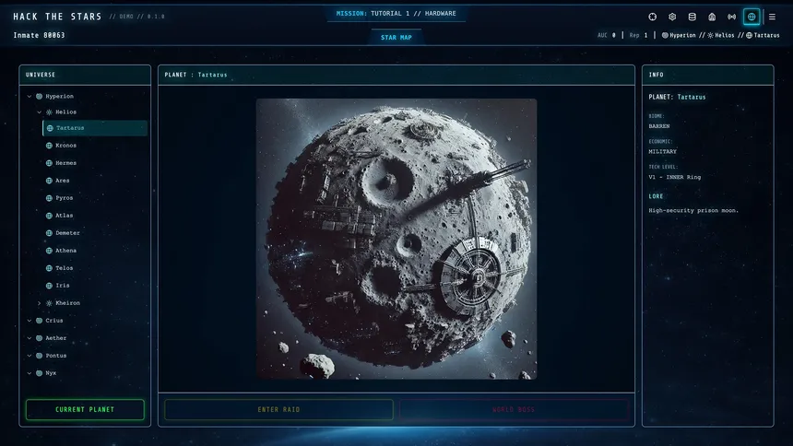Viewport: 793px width, 446px height.
Task: Expand the Kheiron star node
Action: (x=39, y=303)
